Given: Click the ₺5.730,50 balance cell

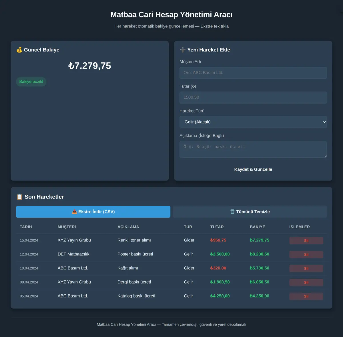Looking at the screenshot, I should click(x=260, y=268).
